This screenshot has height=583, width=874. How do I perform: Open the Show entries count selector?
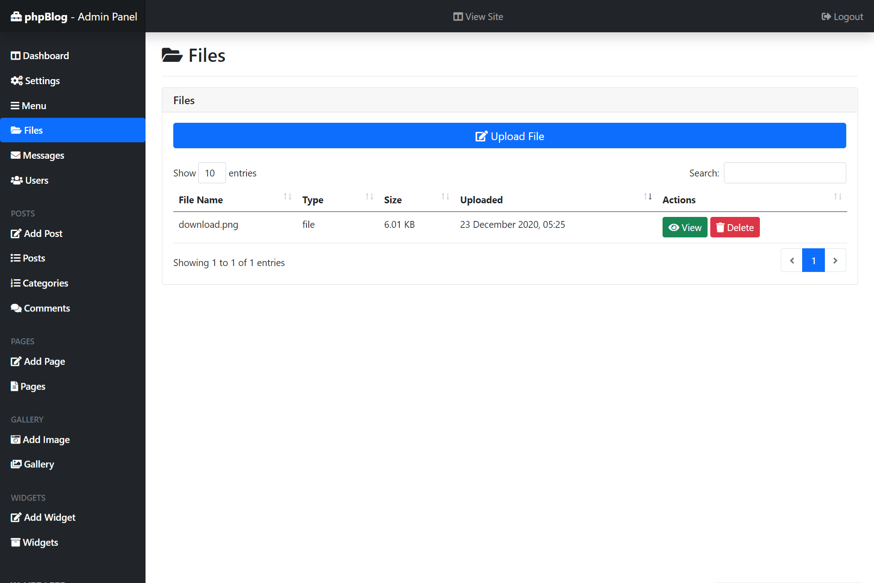pos(211,173)
